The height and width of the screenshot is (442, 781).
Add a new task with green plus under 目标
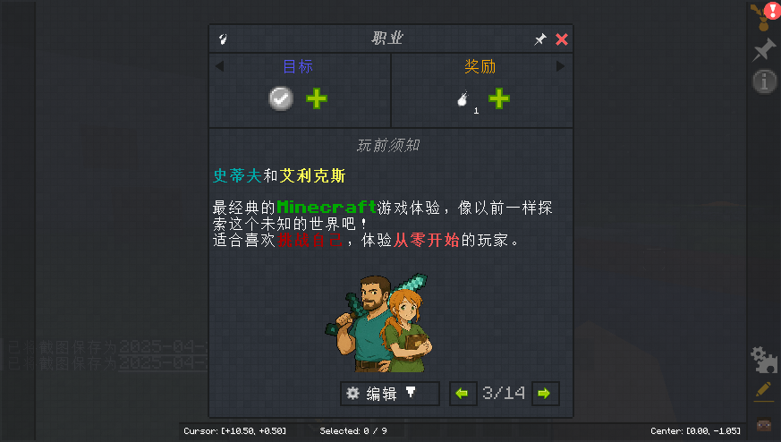pos(317,98)
